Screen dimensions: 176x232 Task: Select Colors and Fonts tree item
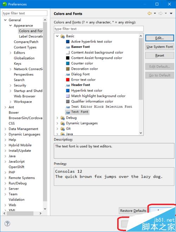click(x=31, y=31)
